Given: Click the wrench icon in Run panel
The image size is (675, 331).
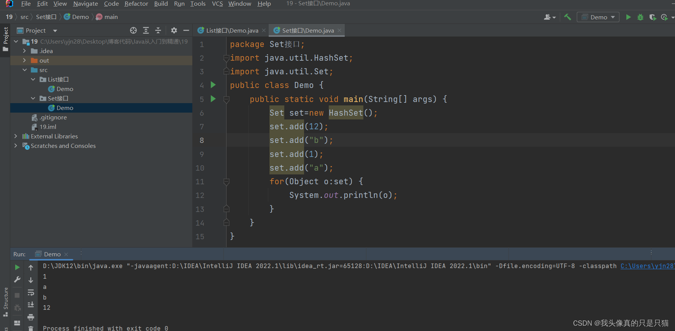Looking at the screenshot, I should [17, 280].
